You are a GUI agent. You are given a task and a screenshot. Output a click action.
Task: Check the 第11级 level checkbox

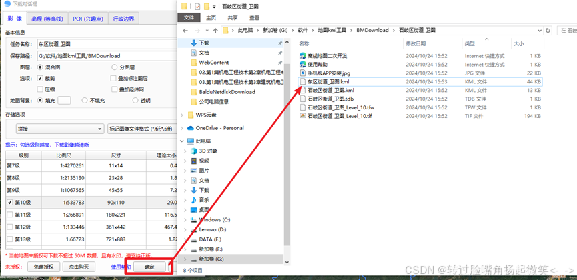click(x=10, y=215)
